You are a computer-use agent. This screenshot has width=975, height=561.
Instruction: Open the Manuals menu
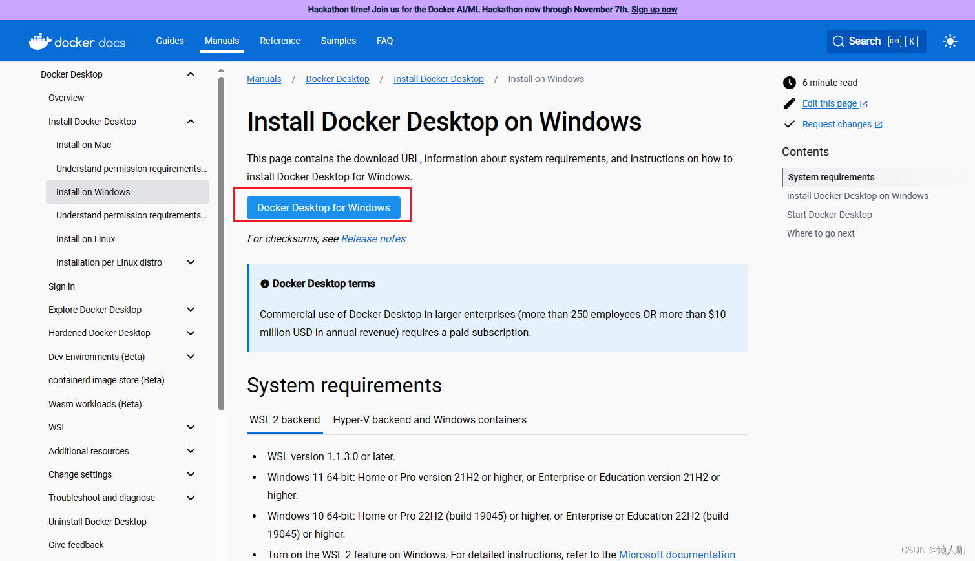tap(222, 41)
